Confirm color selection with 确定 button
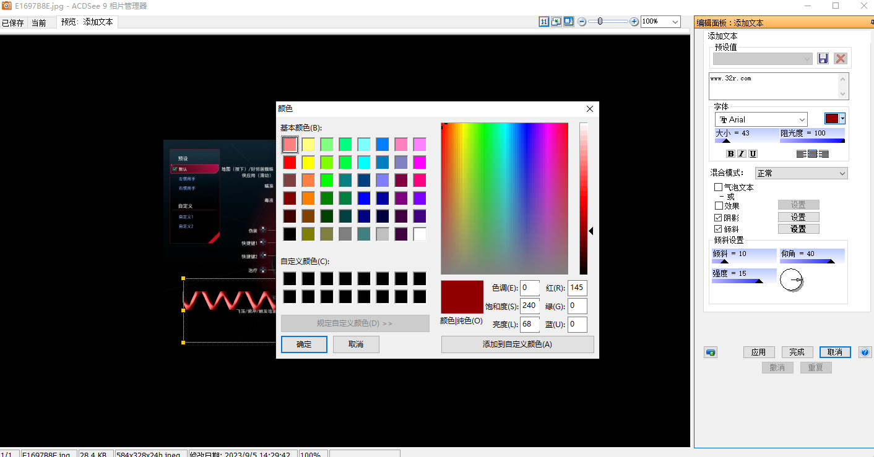The height and width of the screenshot is (457, 874). 304,344
